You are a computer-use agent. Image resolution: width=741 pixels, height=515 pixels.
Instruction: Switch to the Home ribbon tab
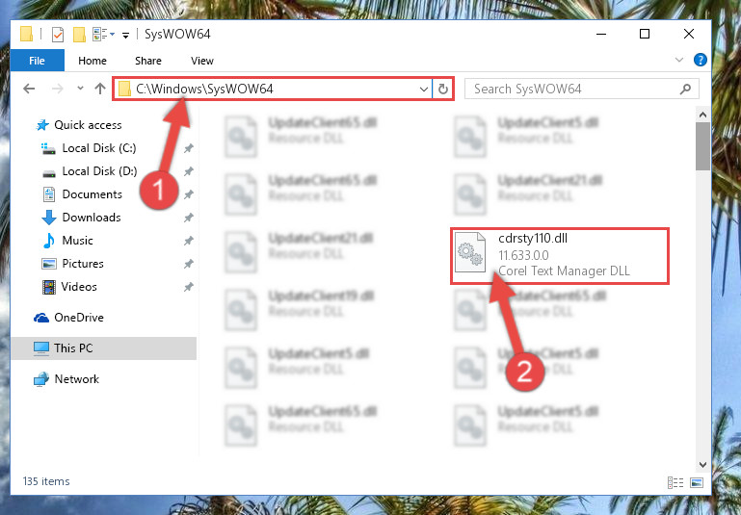pos(93,61)
